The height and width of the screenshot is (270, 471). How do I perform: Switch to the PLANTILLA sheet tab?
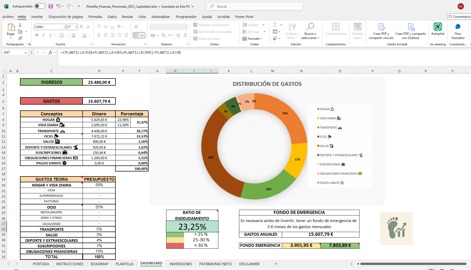click(124, 264)
